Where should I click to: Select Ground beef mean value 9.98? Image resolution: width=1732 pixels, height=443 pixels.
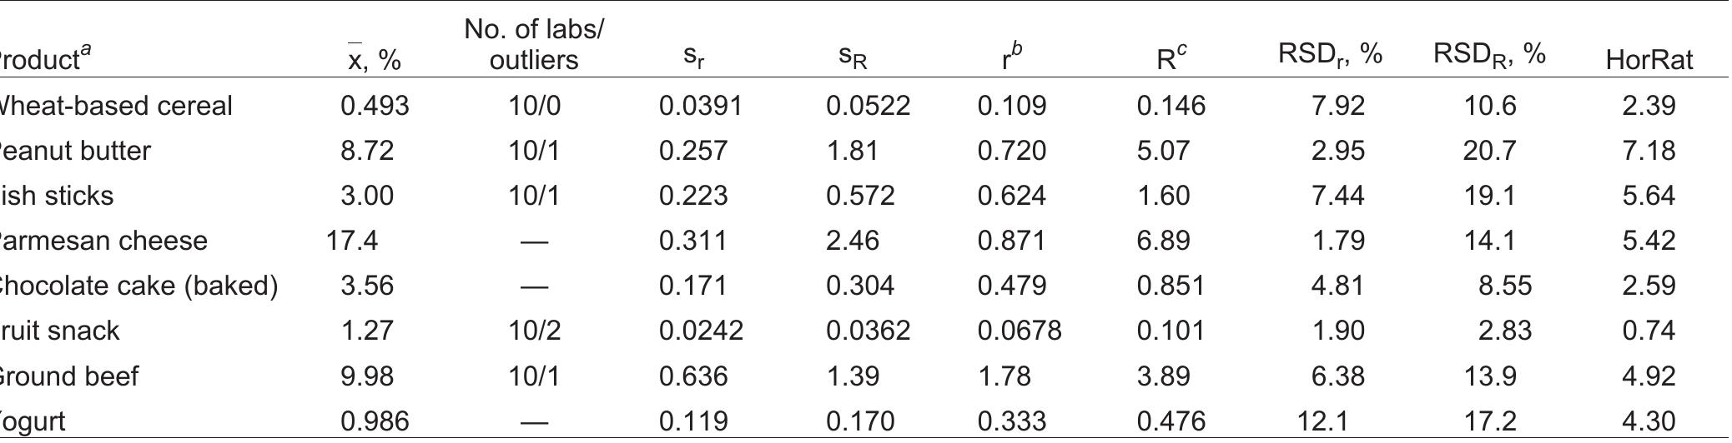[367, 376]
